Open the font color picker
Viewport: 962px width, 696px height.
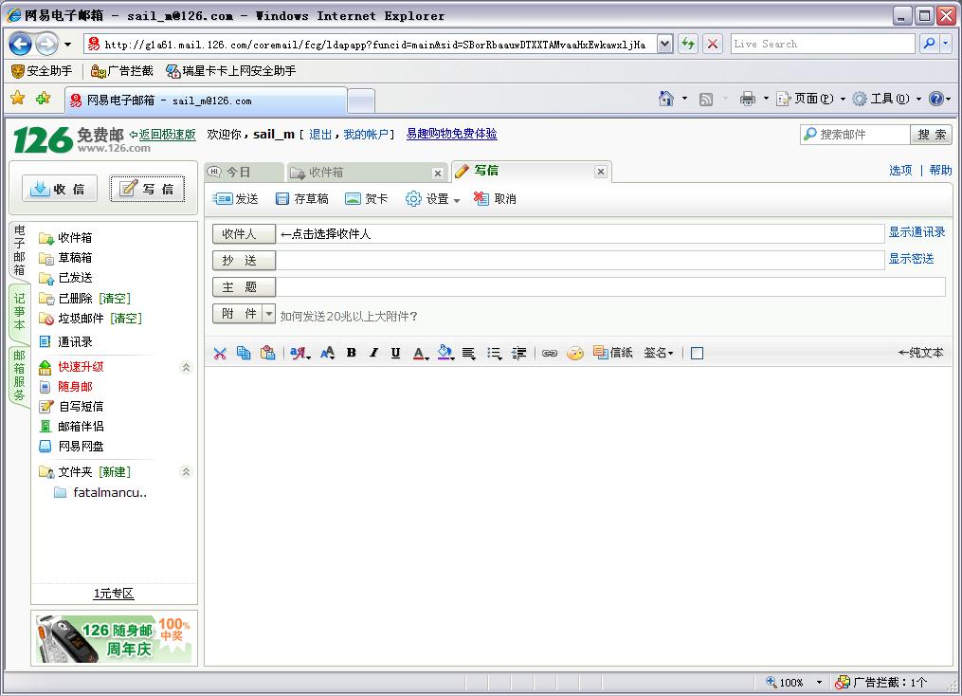point(420,353)
